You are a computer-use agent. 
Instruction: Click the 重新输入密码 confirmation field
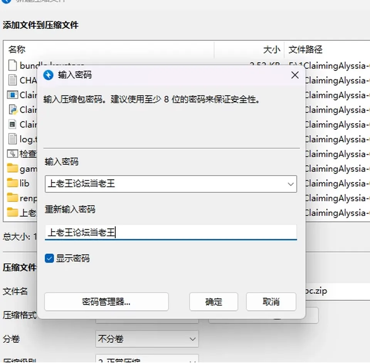tap(171, 233)
